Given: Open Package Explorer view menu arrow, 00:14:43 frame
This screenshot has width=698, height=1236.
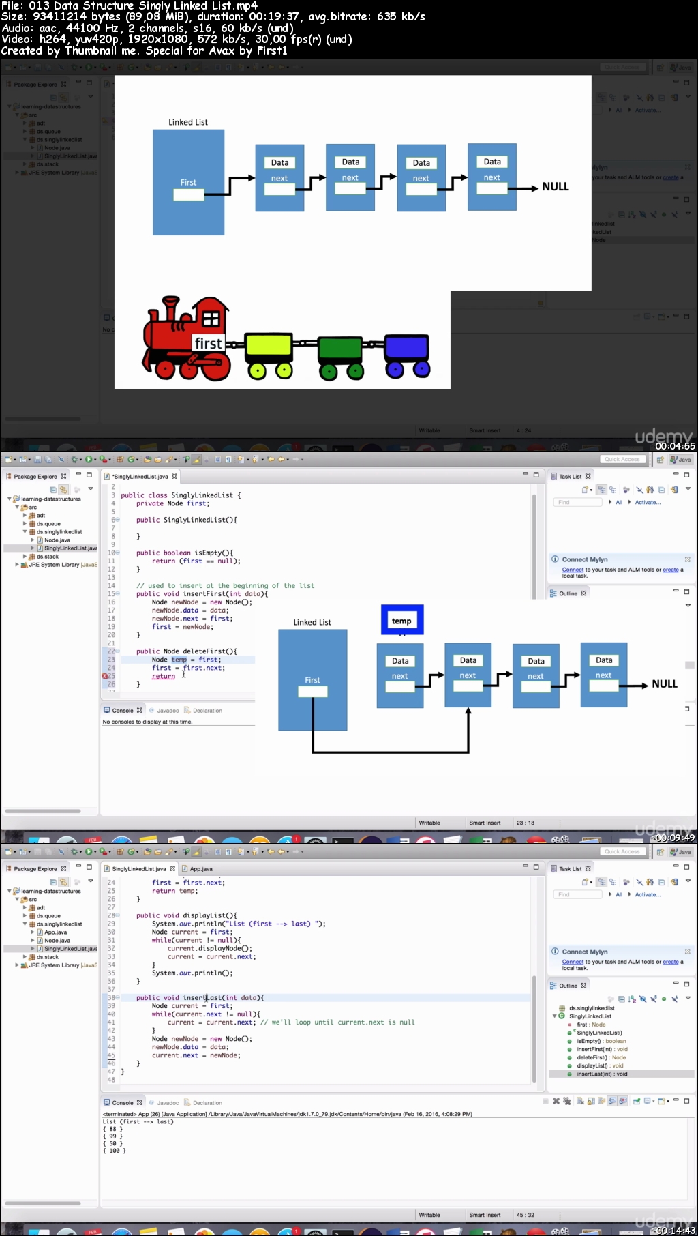Looking at the screenshot, I should pos(90,881).
